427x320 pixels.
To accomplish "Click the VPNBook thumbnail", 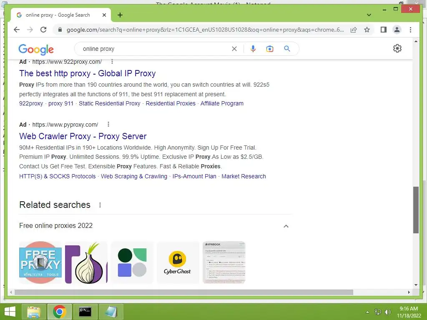I will pos(224,262).
